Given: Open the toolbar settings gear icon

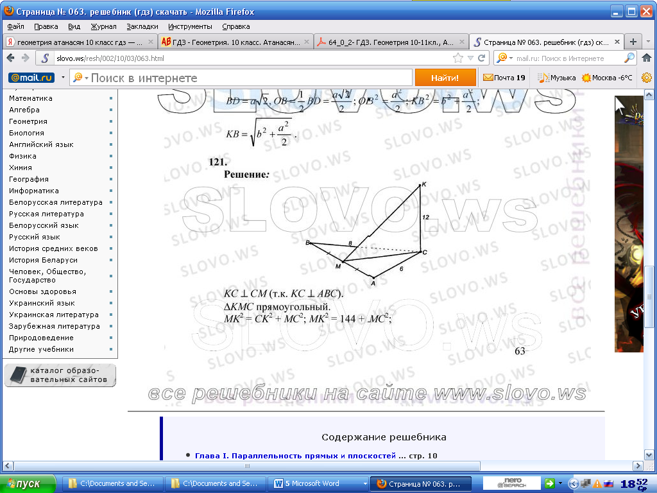Looking at the screenshot, I should tap(647, 78).
